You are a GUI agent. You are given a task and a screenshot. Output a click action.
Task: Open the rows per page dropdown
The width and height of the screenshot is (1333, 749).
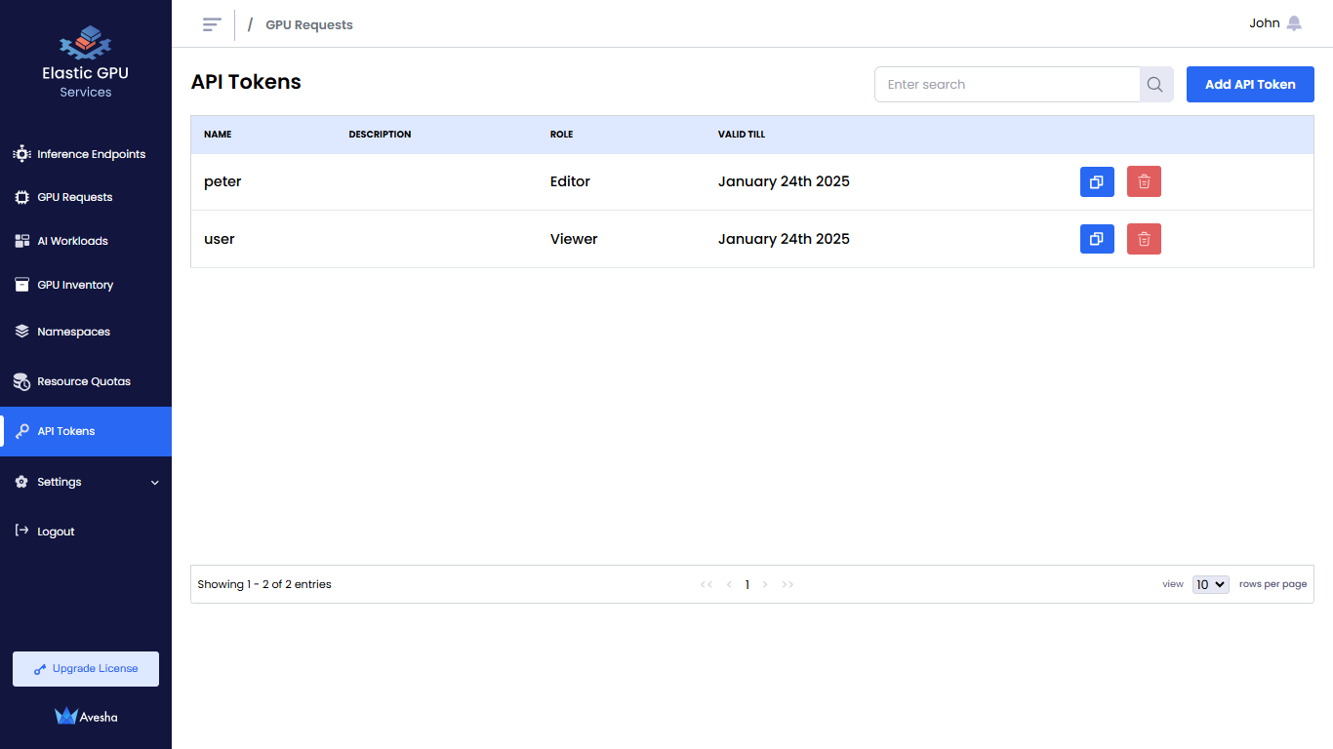[1211, 584]
